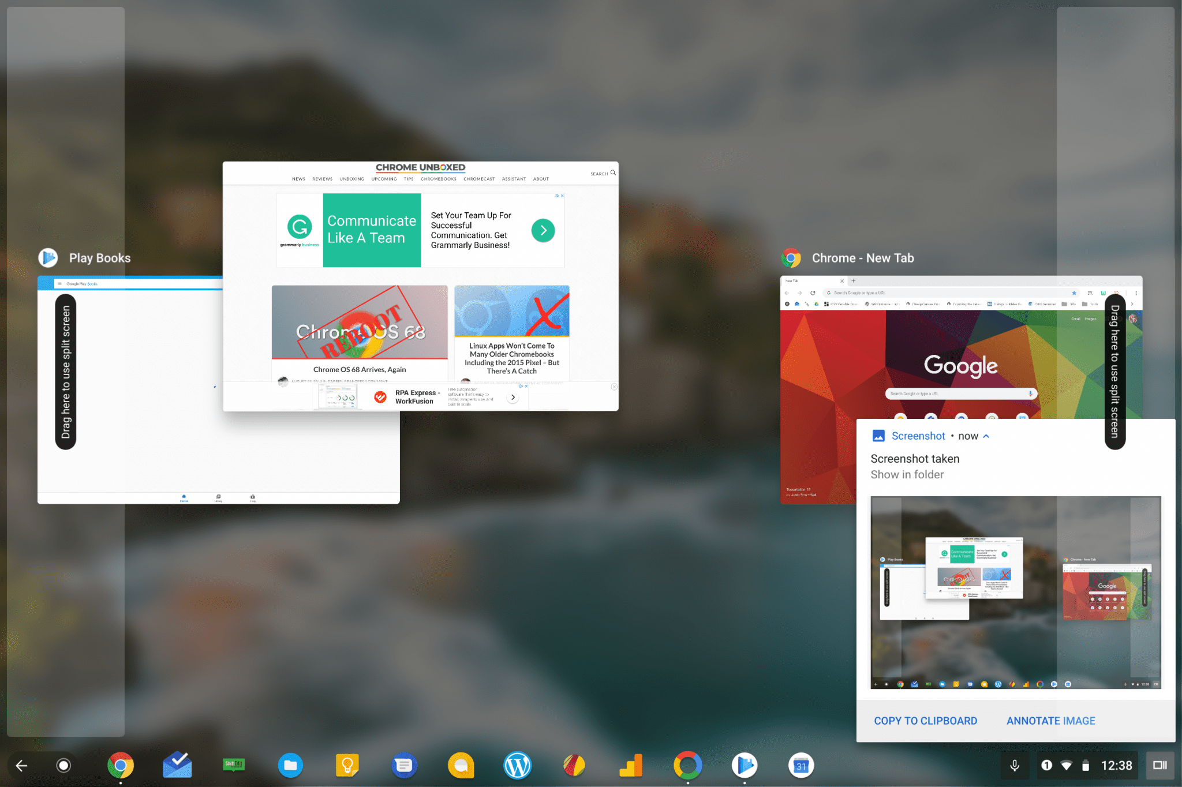This screenshot has height=787, width=1182.
Task: Open the status area clock menu
Action: point(1116,766)
